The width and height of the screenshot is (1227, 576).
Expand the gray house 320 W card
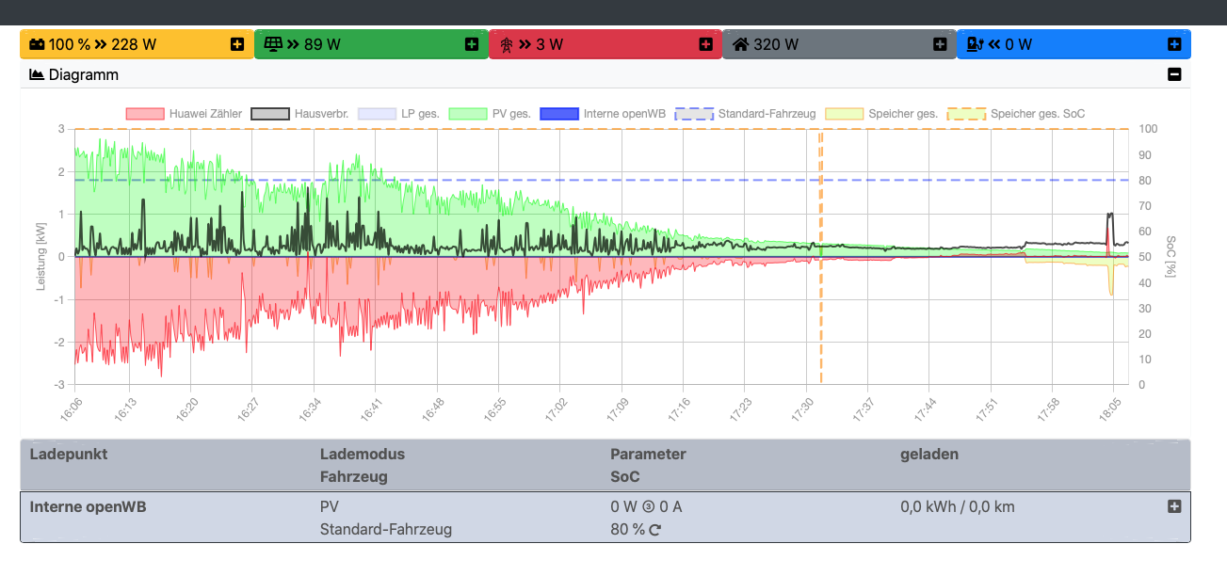point(940,44)
